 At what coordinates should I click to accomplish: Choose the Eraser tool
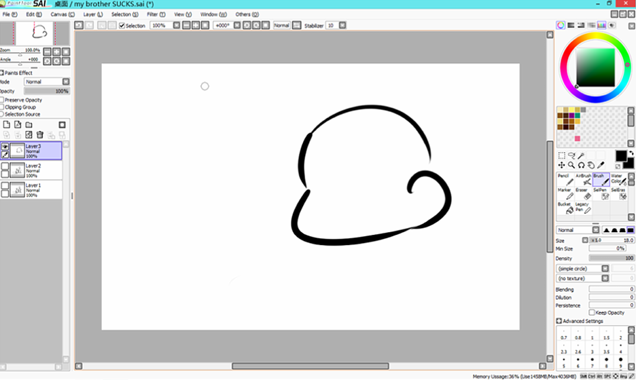pyautogui.click(x=582, y=194)
